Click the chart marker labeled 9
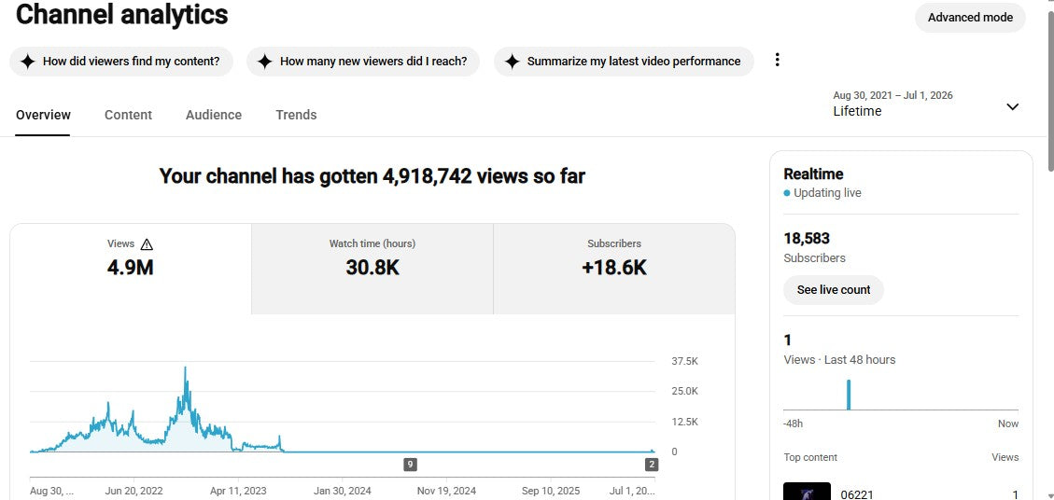The image size is (1054, 500). pyautogui.click(x=410, y=465)
